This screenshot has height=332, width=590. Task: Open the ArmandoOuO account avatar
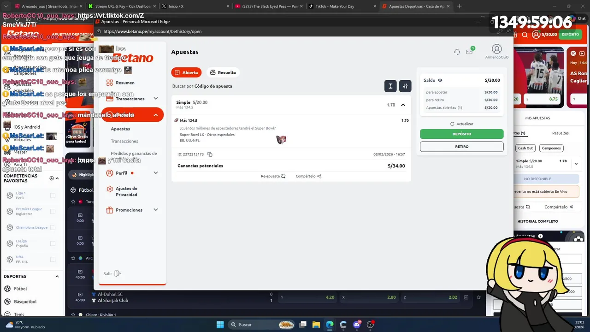pos(496,49)
